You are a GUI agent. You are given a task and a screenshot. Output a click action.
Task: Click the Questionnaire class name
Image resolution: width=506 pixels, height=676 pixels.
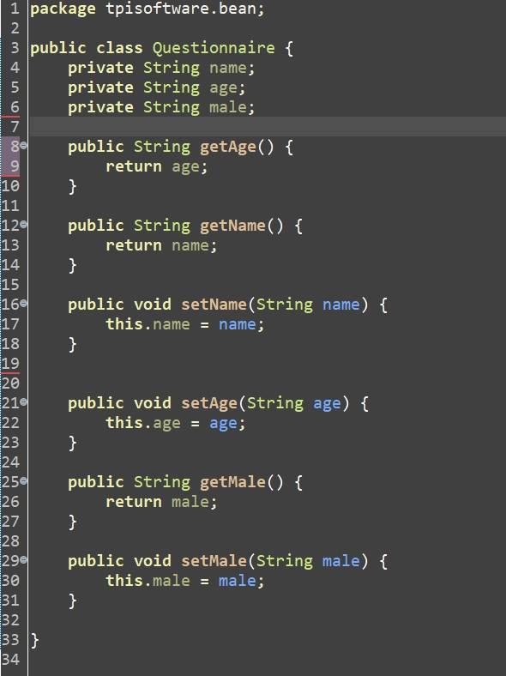214,48
